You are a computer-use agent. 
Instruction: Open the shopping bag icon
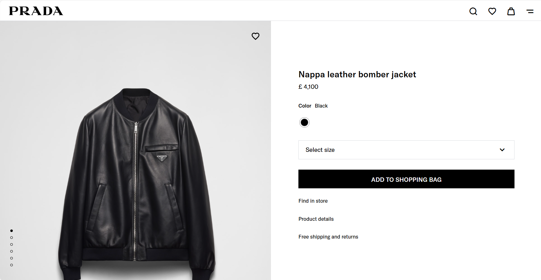(511, 12)
